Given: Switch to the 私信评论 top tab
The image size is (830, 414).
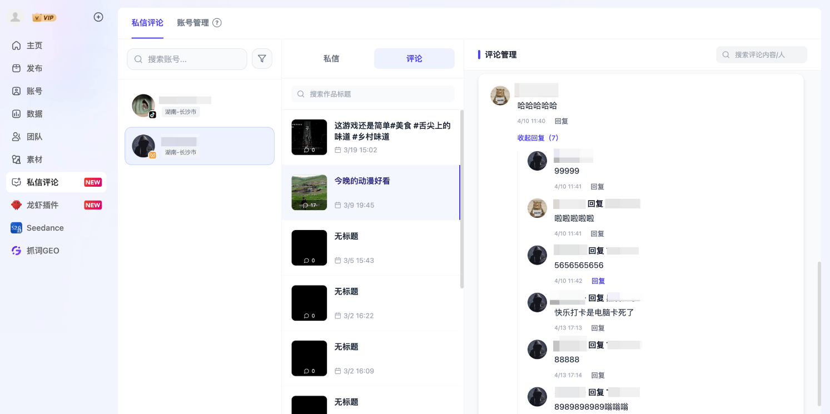Looking at the screenshot, I should point(147,23).
